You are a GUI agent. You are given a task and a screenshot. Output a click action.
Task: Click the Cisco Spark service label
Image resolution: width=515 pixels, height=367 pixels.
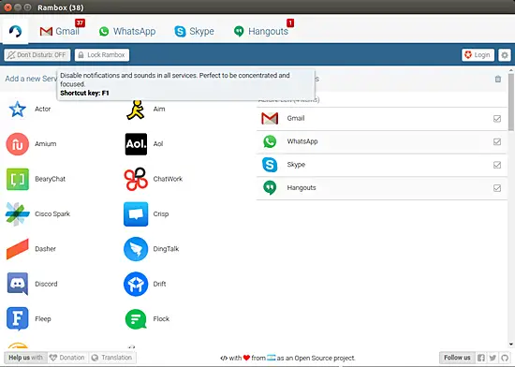52,214
